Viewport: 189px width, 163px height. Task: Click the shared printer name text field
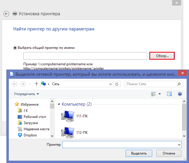click(85, 56)
